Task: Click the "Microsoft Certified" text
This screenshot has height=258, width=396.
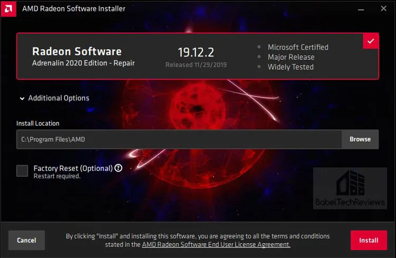Action: [298, 47]
